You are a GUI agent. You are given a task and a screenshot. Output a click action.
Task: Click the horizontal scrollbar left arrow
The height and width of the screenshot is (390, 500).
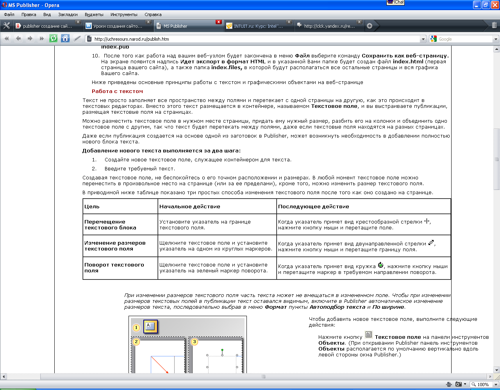(x=3, y=377)
